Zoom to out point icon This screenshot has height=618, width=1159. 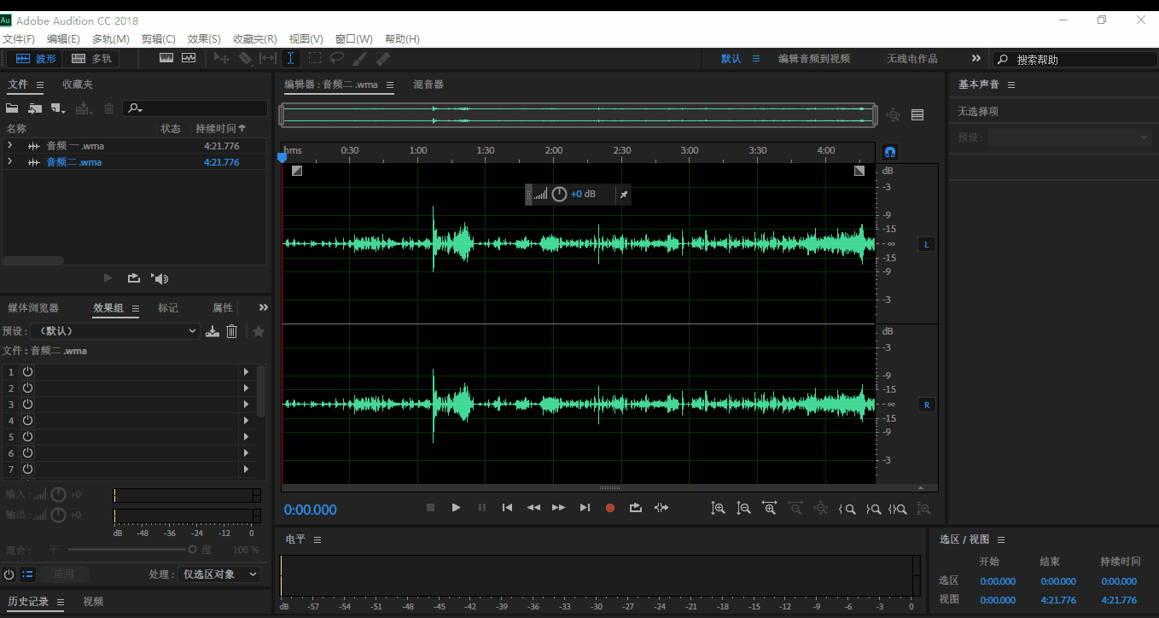pos(873,509)
